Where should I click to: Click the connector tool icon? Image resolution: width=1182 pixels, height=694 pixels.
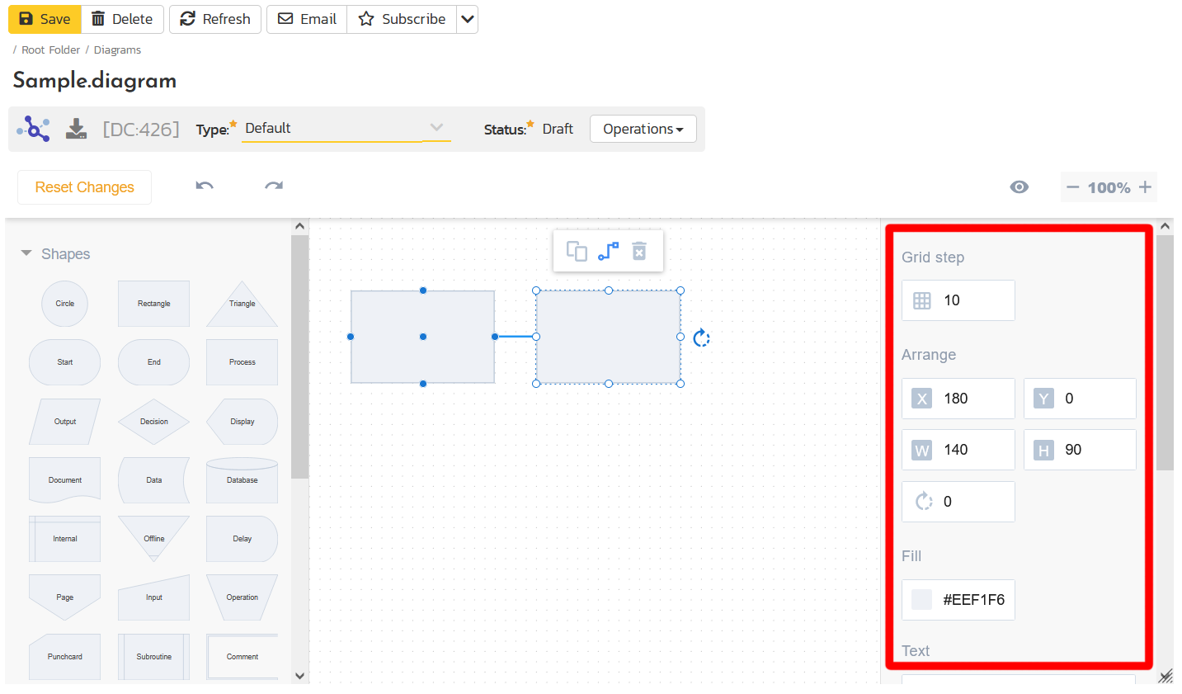pos(608,251)
